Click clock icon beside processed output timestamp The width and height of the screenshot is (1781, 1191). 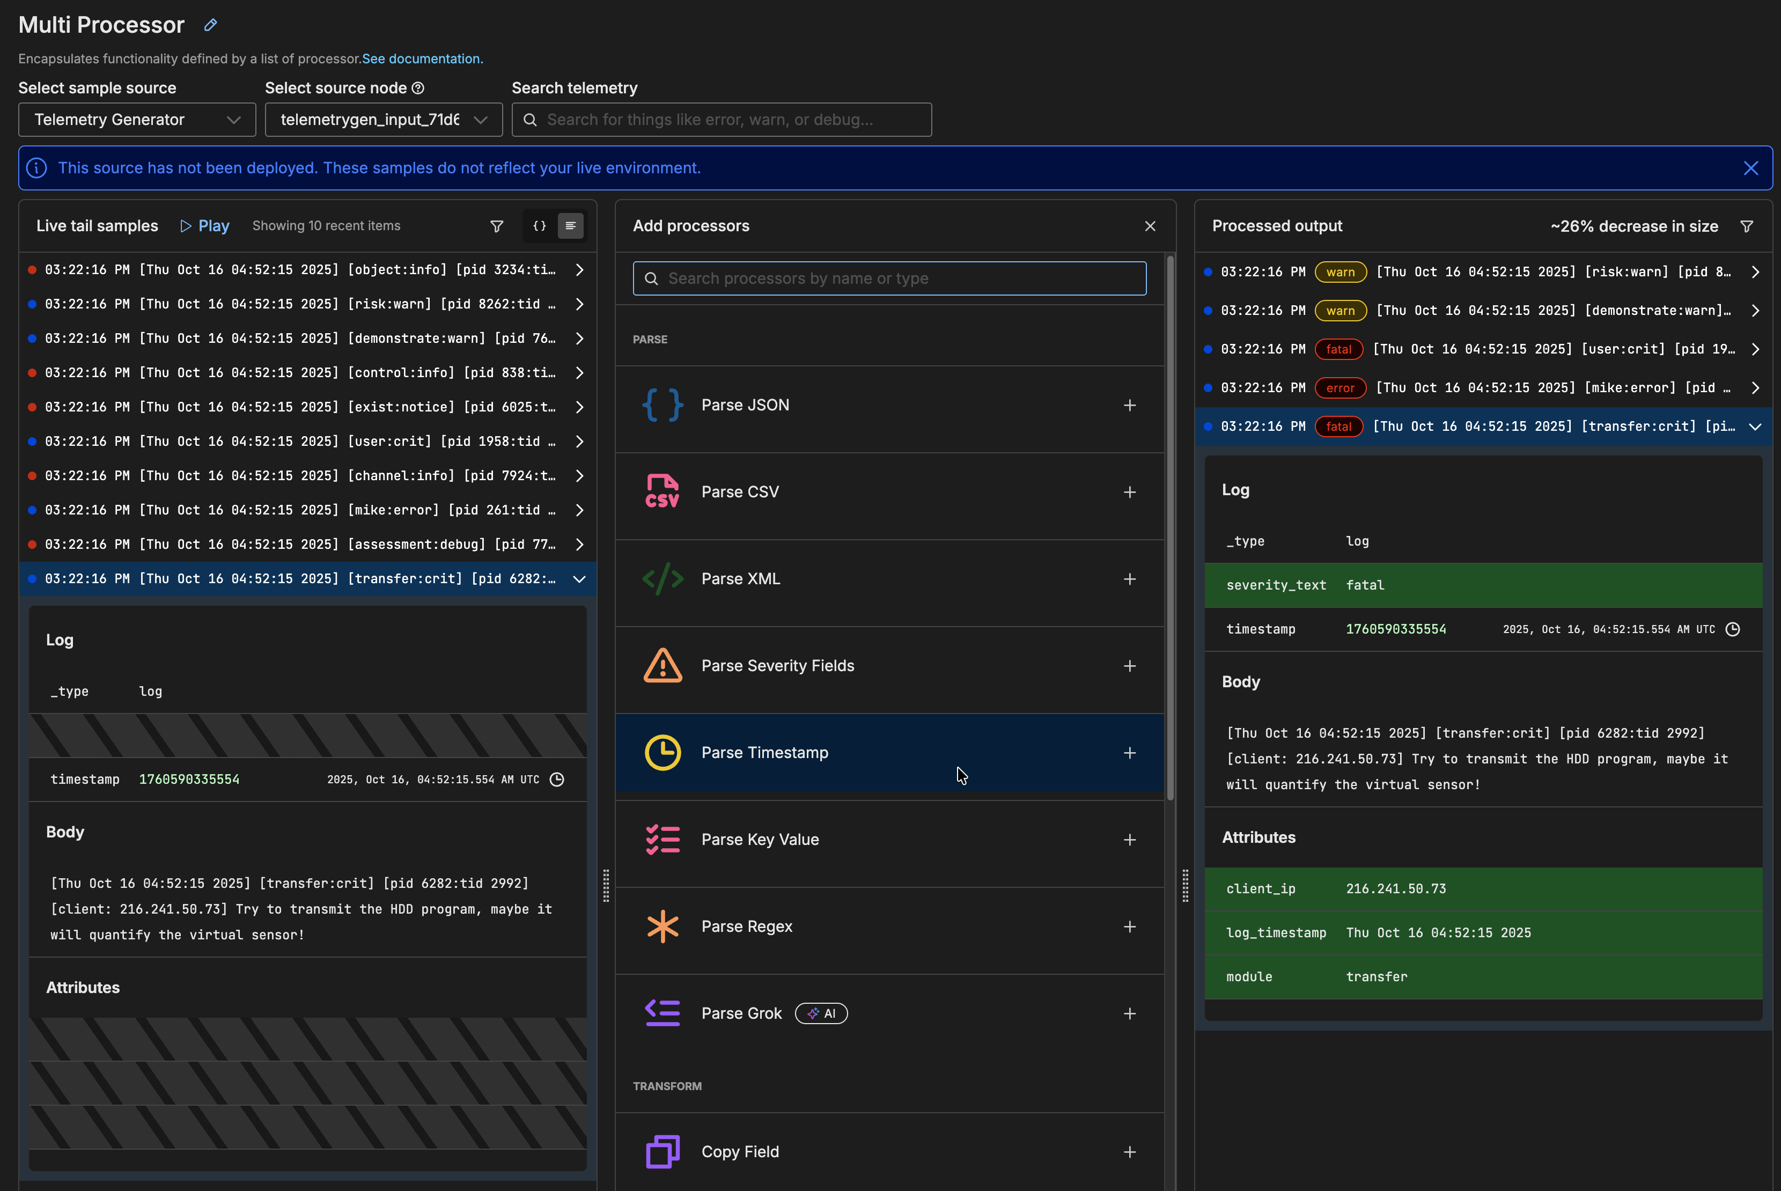click(x=1732, y=629)
